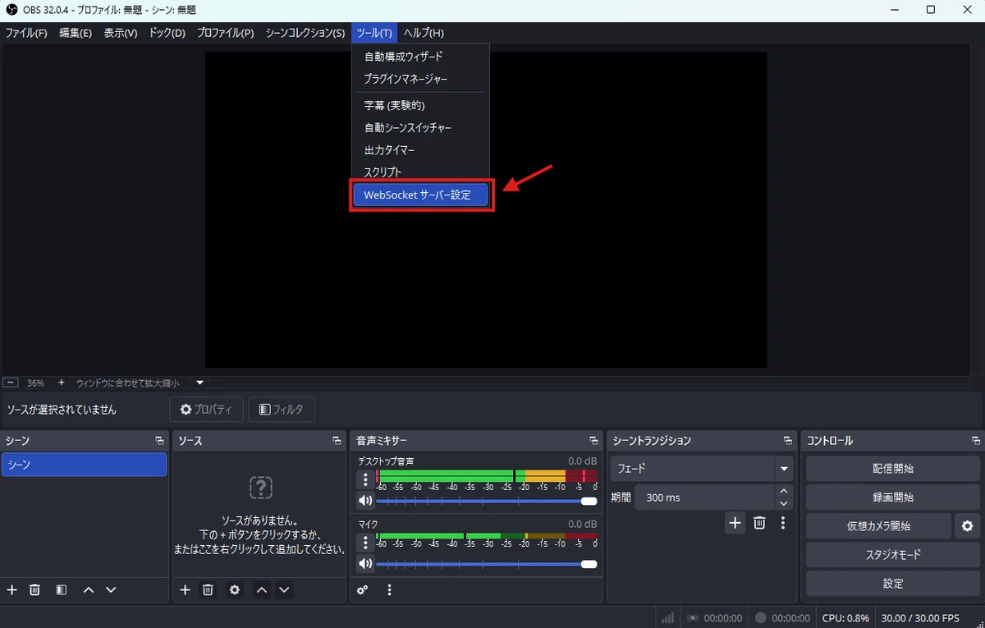This screenshot has height=628, width=985.
Task: Remove source using trash icon in ソース panel
Action: pyautogui.click(x=208, y=589)
